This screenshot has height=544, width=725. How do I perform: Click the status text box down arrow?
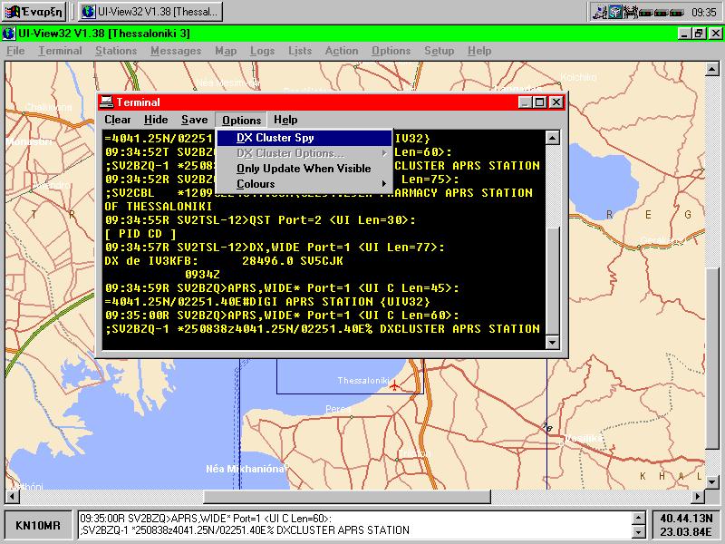[x=638, y=531]
